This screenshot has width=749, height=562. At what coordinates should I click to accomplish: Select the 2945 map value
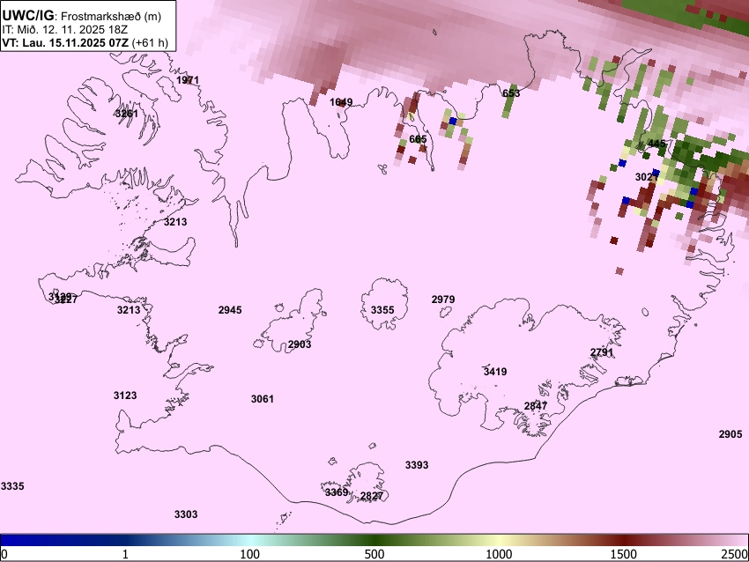[x=230, y=310]
